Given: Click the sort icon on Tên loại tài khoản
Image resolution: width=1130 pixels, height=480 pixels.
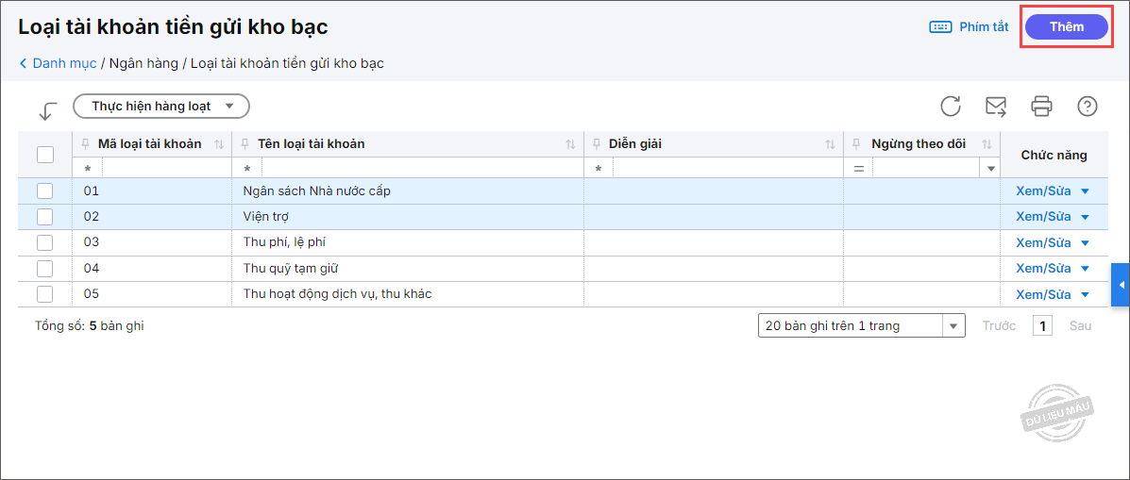Looking at the screenshot, I should (x=570, y=144).
